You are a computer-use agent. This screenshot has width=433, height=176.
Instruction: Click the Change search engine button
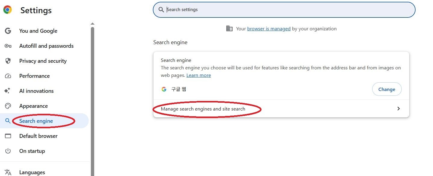pyautogui.click(x=387, y=89)
